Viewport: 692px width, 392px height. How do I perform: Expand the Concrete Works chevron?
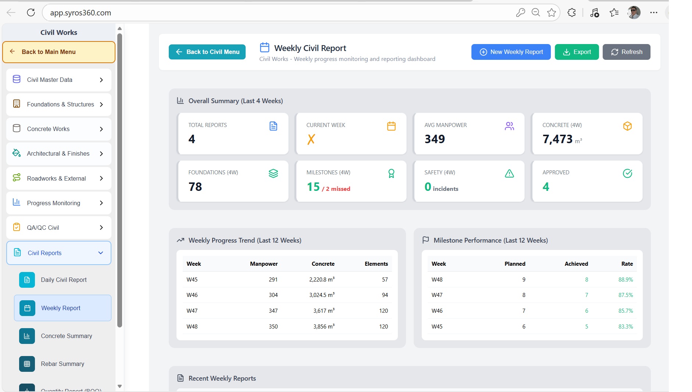(x=101, y=129)
